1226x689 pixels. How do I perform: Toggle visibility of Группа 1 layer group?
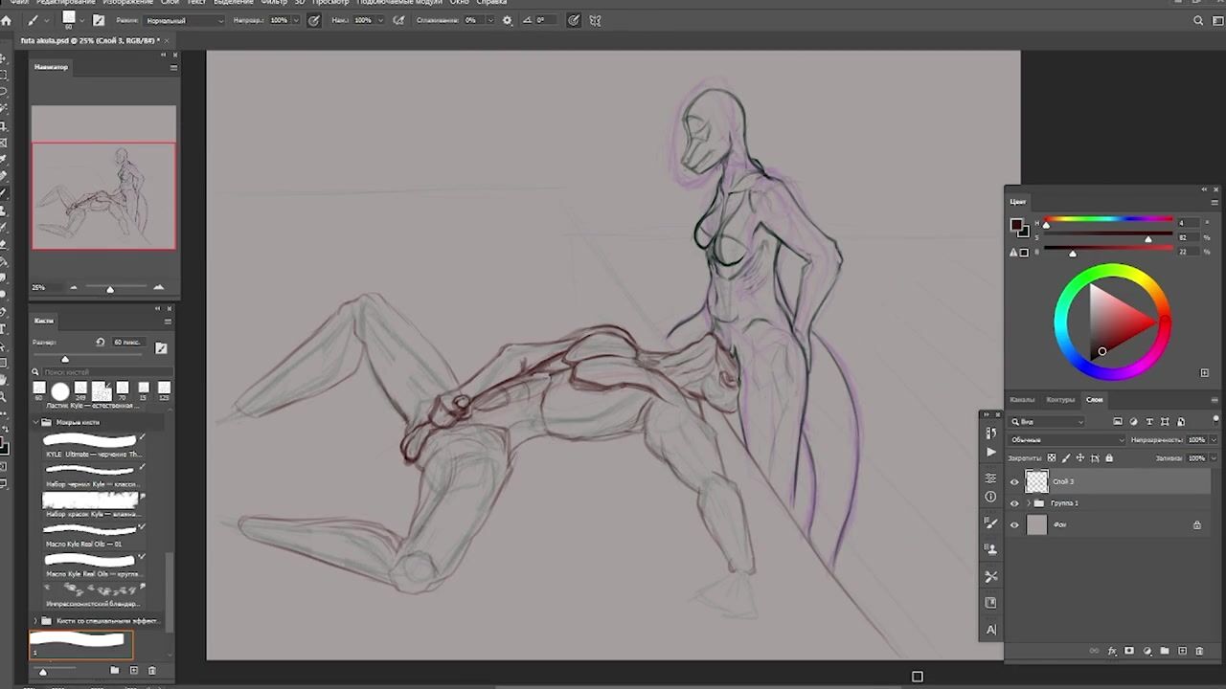[x=1014, y=503]
